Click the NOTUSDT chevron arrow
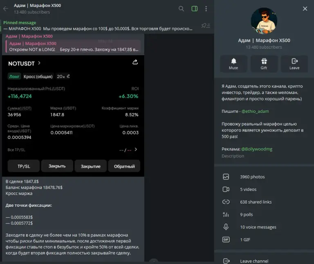The width and height of the screenshot is (314, 264). pyautogui.click(x=39, y=63)
